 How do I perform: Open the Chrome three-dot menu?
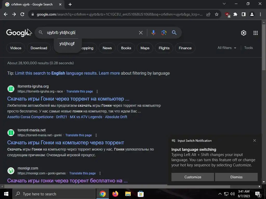[260, 15]
